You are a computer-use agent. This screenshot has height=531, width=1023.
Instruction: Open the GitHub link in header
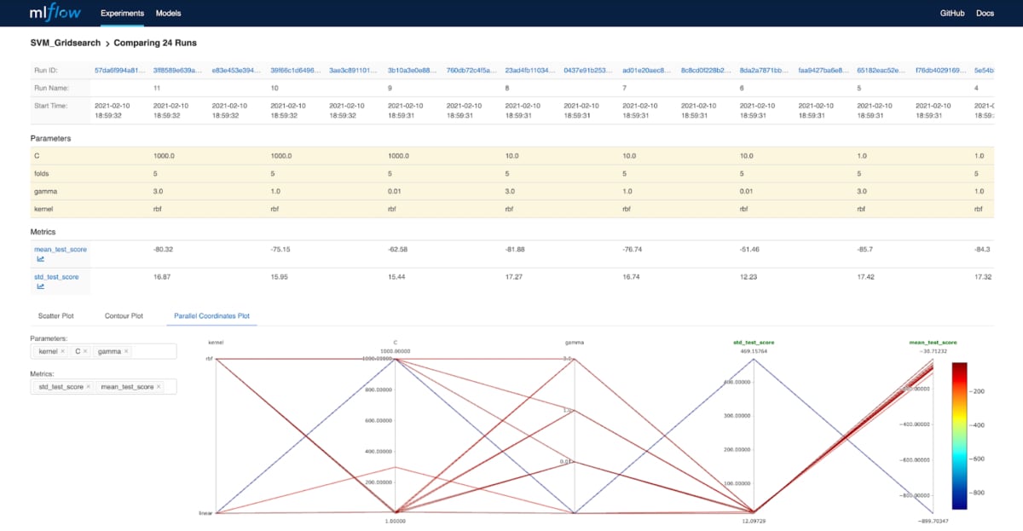(952, 14)
